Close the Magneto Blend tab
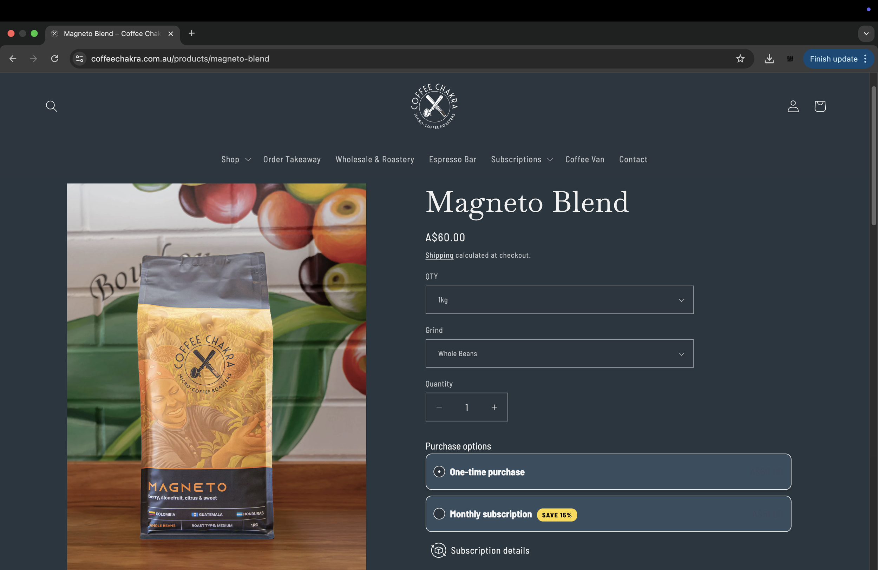This screenshot has height=570, width=878. (x=171, y=34)
